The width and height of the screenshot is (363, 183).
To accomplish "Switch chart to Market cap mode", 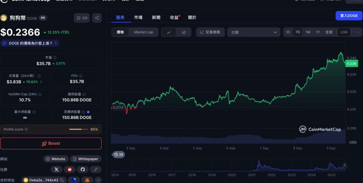I will pos(144,32).
